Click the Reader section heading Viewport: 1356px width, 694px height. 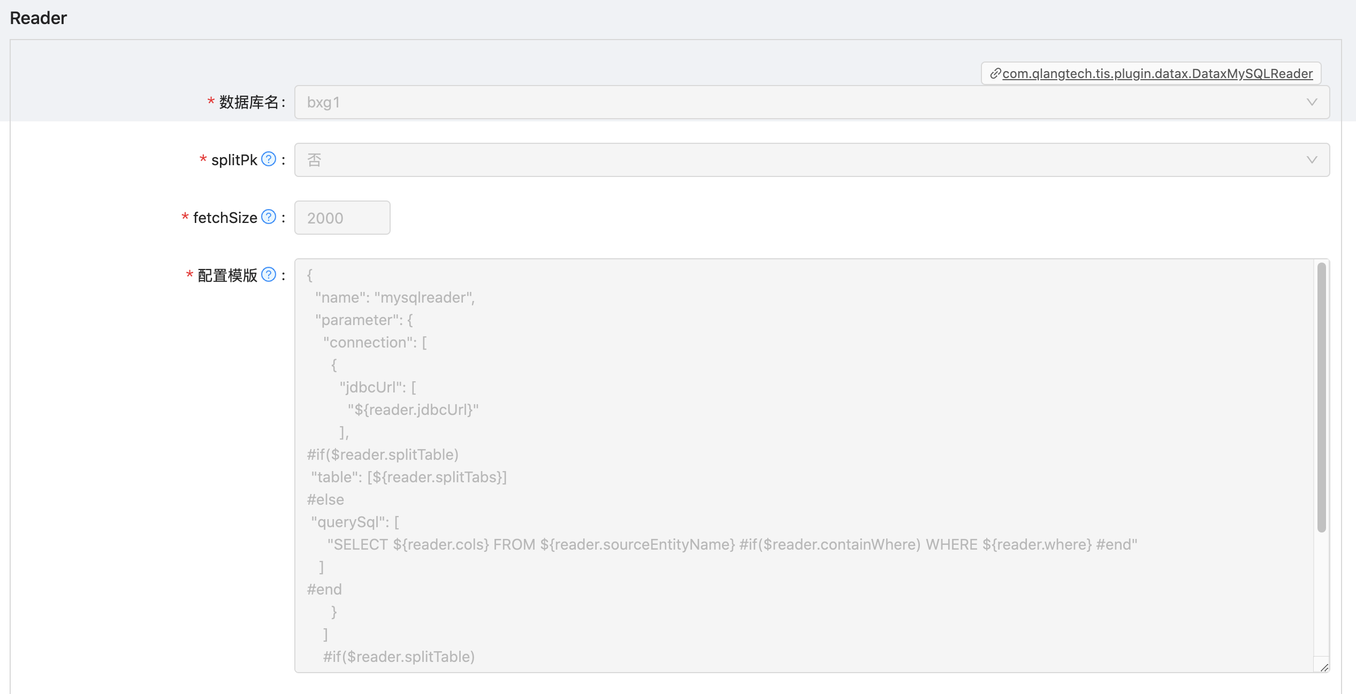tap(38, 18)
